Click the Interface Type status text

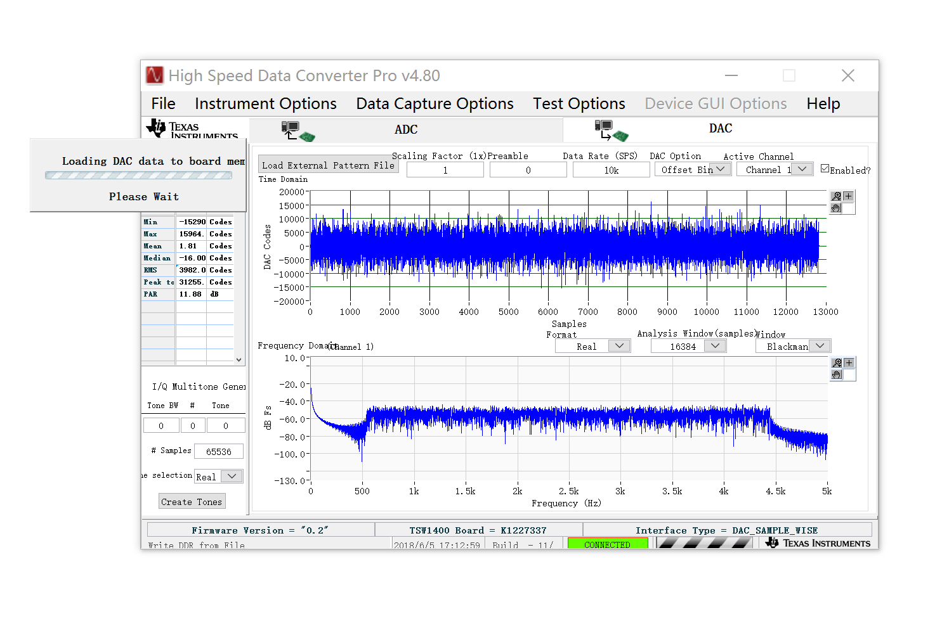pyautogui.click(x=726, y=530)
